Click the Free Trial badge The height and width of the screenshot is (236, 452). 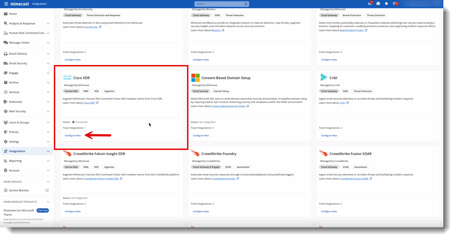point(43,210)
